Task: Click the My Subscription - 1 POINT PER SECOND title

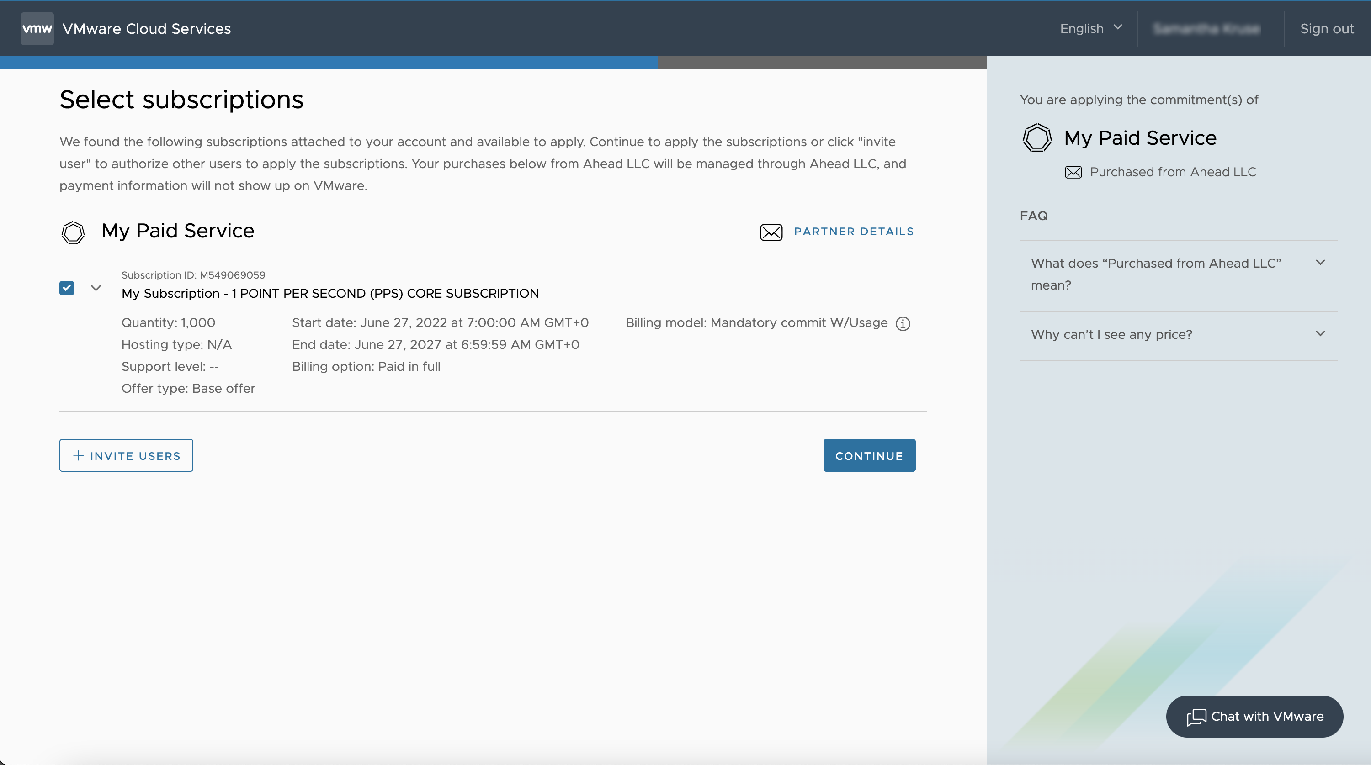Action: coord(330,293)
